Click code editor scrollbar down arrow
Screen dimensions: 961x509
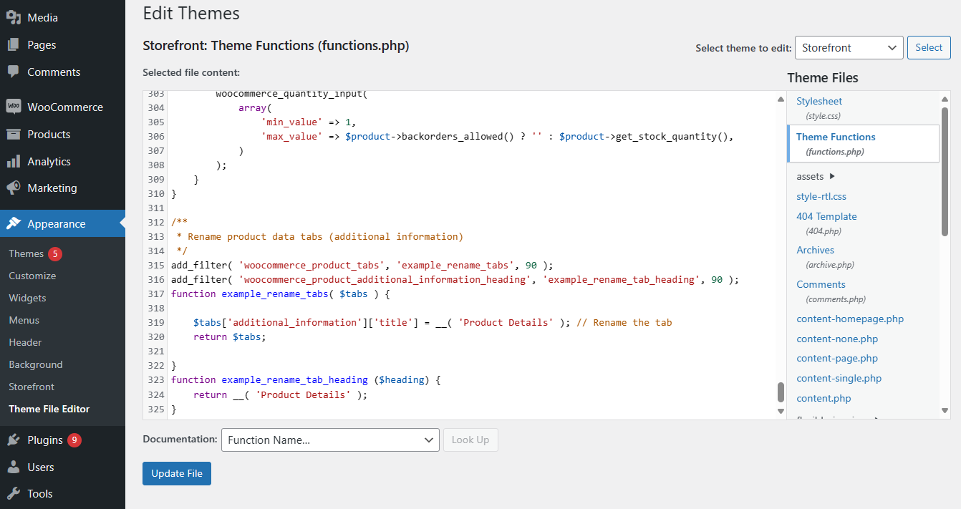[x=781, y=411]
